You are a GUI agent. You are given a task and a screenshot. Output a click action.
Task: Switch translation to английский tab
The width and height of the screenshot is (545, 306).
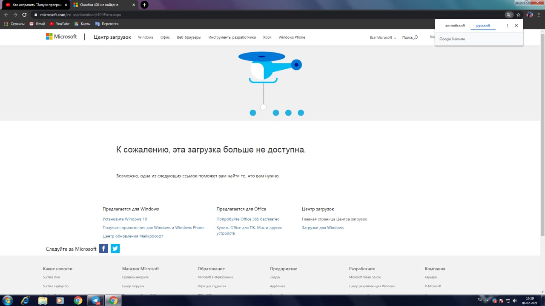(455, 25)
